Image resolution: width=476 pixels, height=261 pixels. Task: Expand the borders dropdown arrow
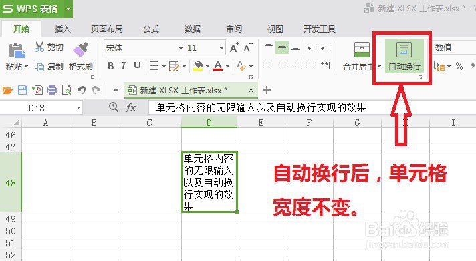(164, 66)
